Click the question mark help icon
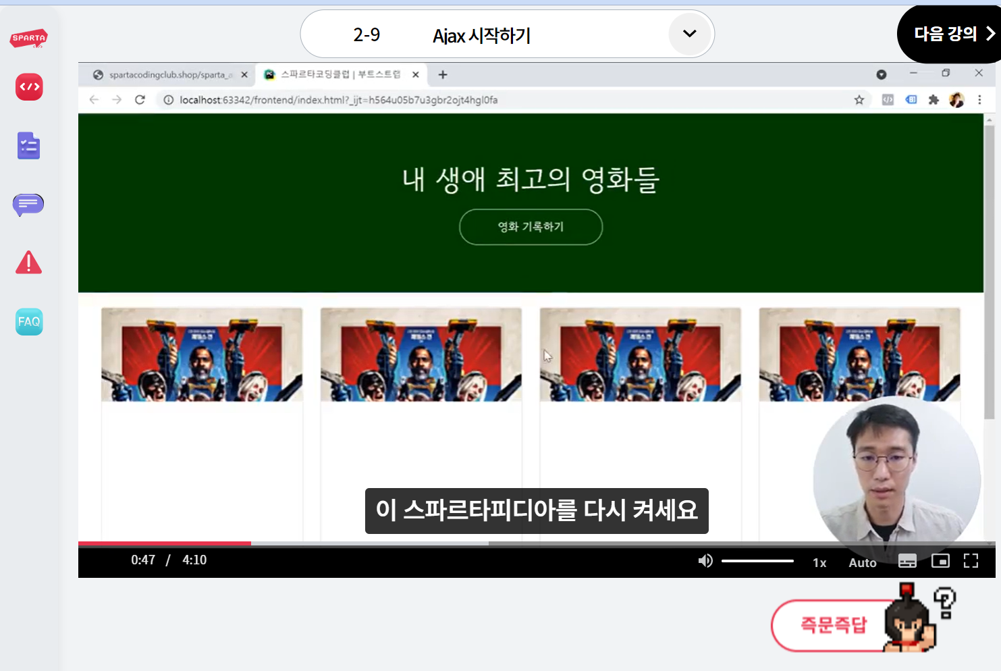The width and height of the screenshot is (1001, 671). point(945,602)
